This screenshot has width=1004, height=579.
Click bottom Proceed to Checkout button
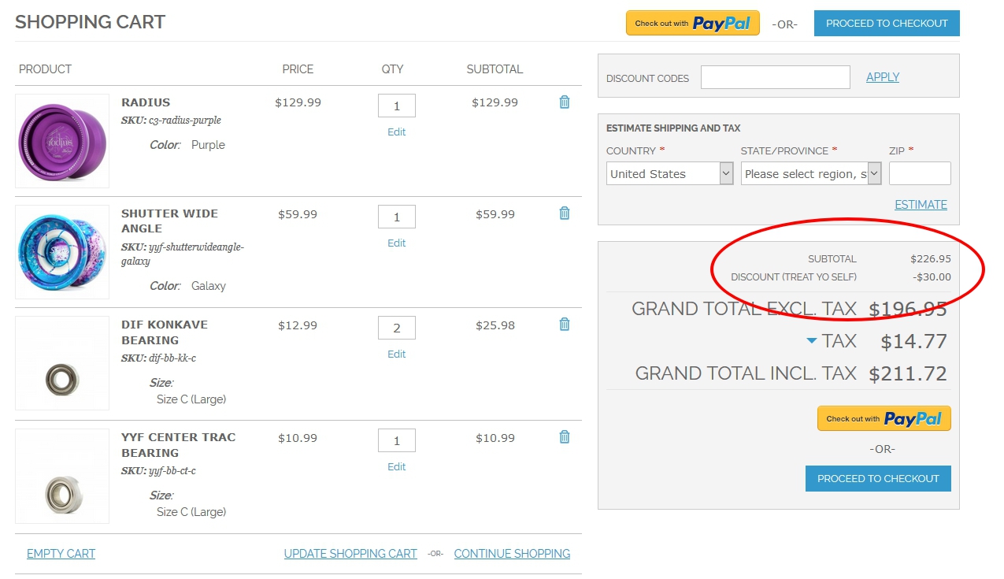click(878, 478)
